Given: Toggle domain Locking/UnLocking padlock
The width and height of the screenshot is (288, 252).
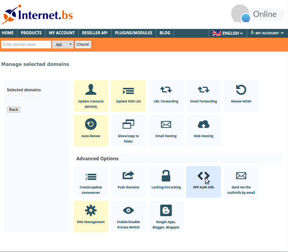Looking at the screenshot, I should (166, 176).
